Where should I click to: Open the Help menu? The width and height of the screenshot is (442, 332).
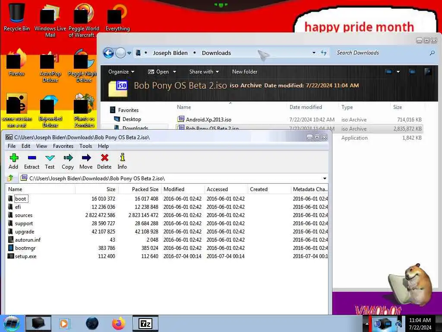click(x=103, y=146)
